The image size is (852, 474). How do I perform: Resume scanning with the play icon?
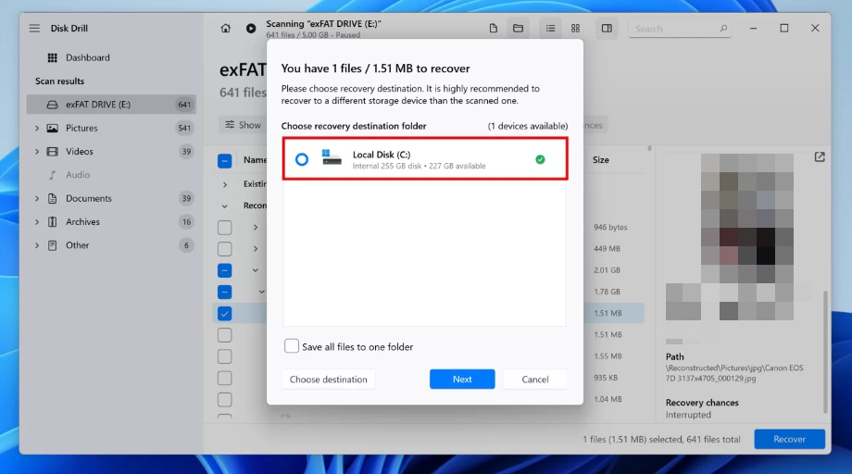click(251, 28)
